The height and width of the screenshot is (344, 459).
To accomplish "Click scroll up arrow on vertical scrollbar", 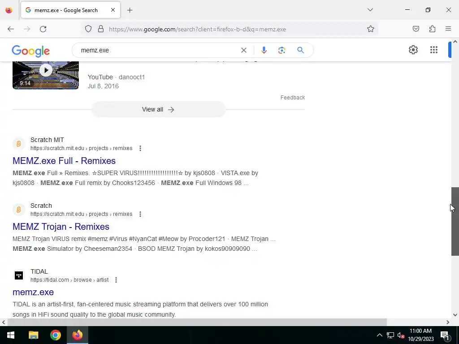I will coord(455,42).
